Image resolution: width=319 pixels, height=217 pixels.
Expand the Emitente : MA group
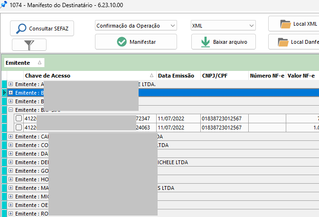point(10,188)
